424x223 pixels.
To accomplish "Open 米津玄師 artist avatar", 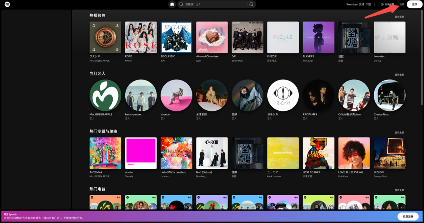I will click(x=212, y=95).
